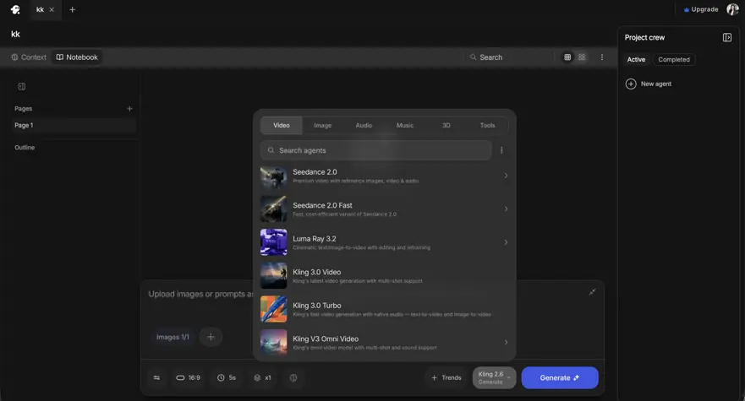Expand Seedance 2.0 Fast chevron
The width and height of the screenshot is (745, 401).
(x=506, y=209)
